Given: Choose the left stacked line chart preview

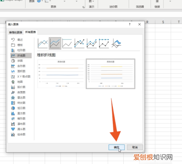Looking at the screenshot, I should pos(61,74).
